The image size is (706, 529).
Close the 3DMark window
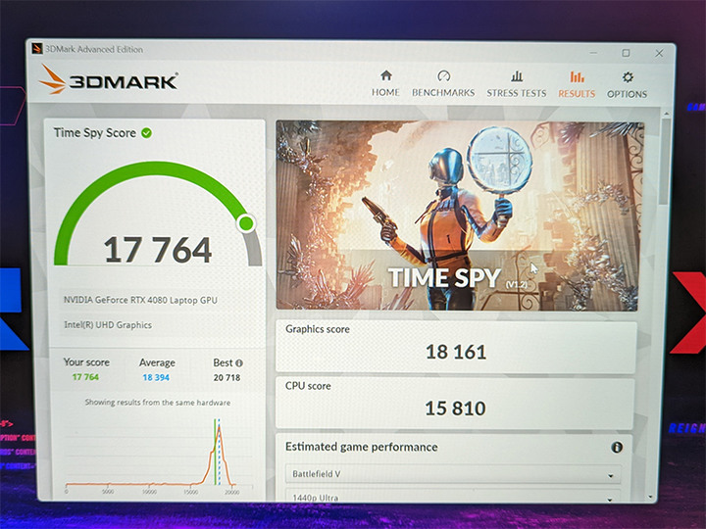(659, 53)
